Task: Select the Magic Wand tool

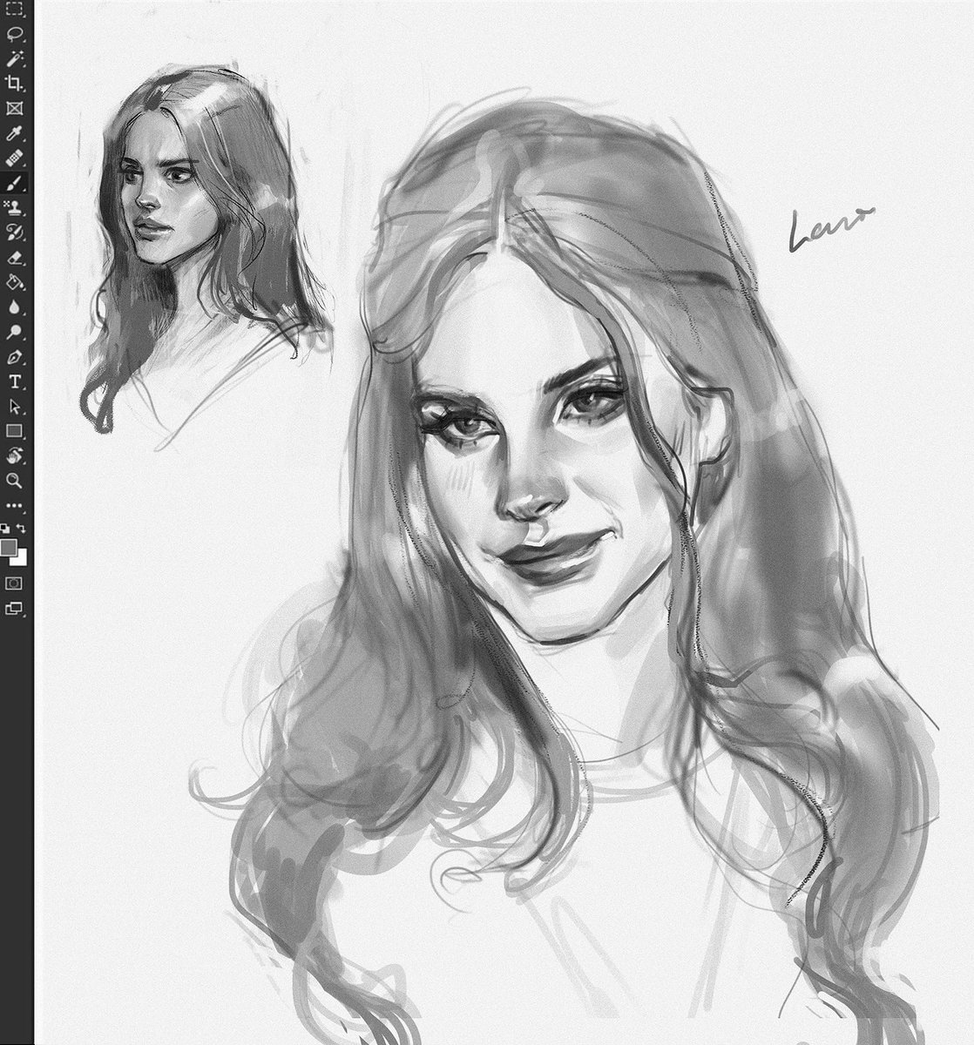Action: pyautogui.click(x=15, y=58)
